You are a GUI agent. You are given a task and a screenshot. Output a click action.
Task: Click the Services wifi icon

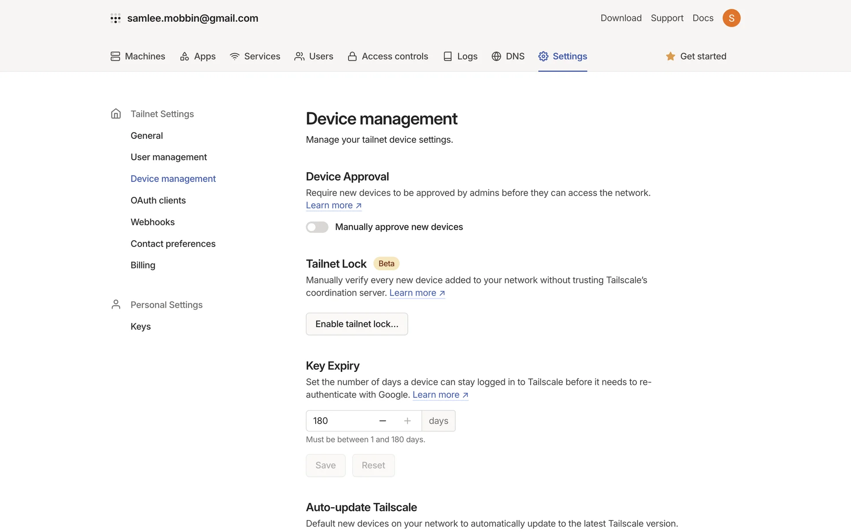(x=234, y=56)
